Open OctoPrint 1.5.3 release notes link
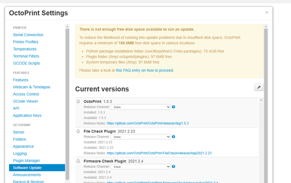The width and height of the screenshot is (291, 183). pos(148,123)
